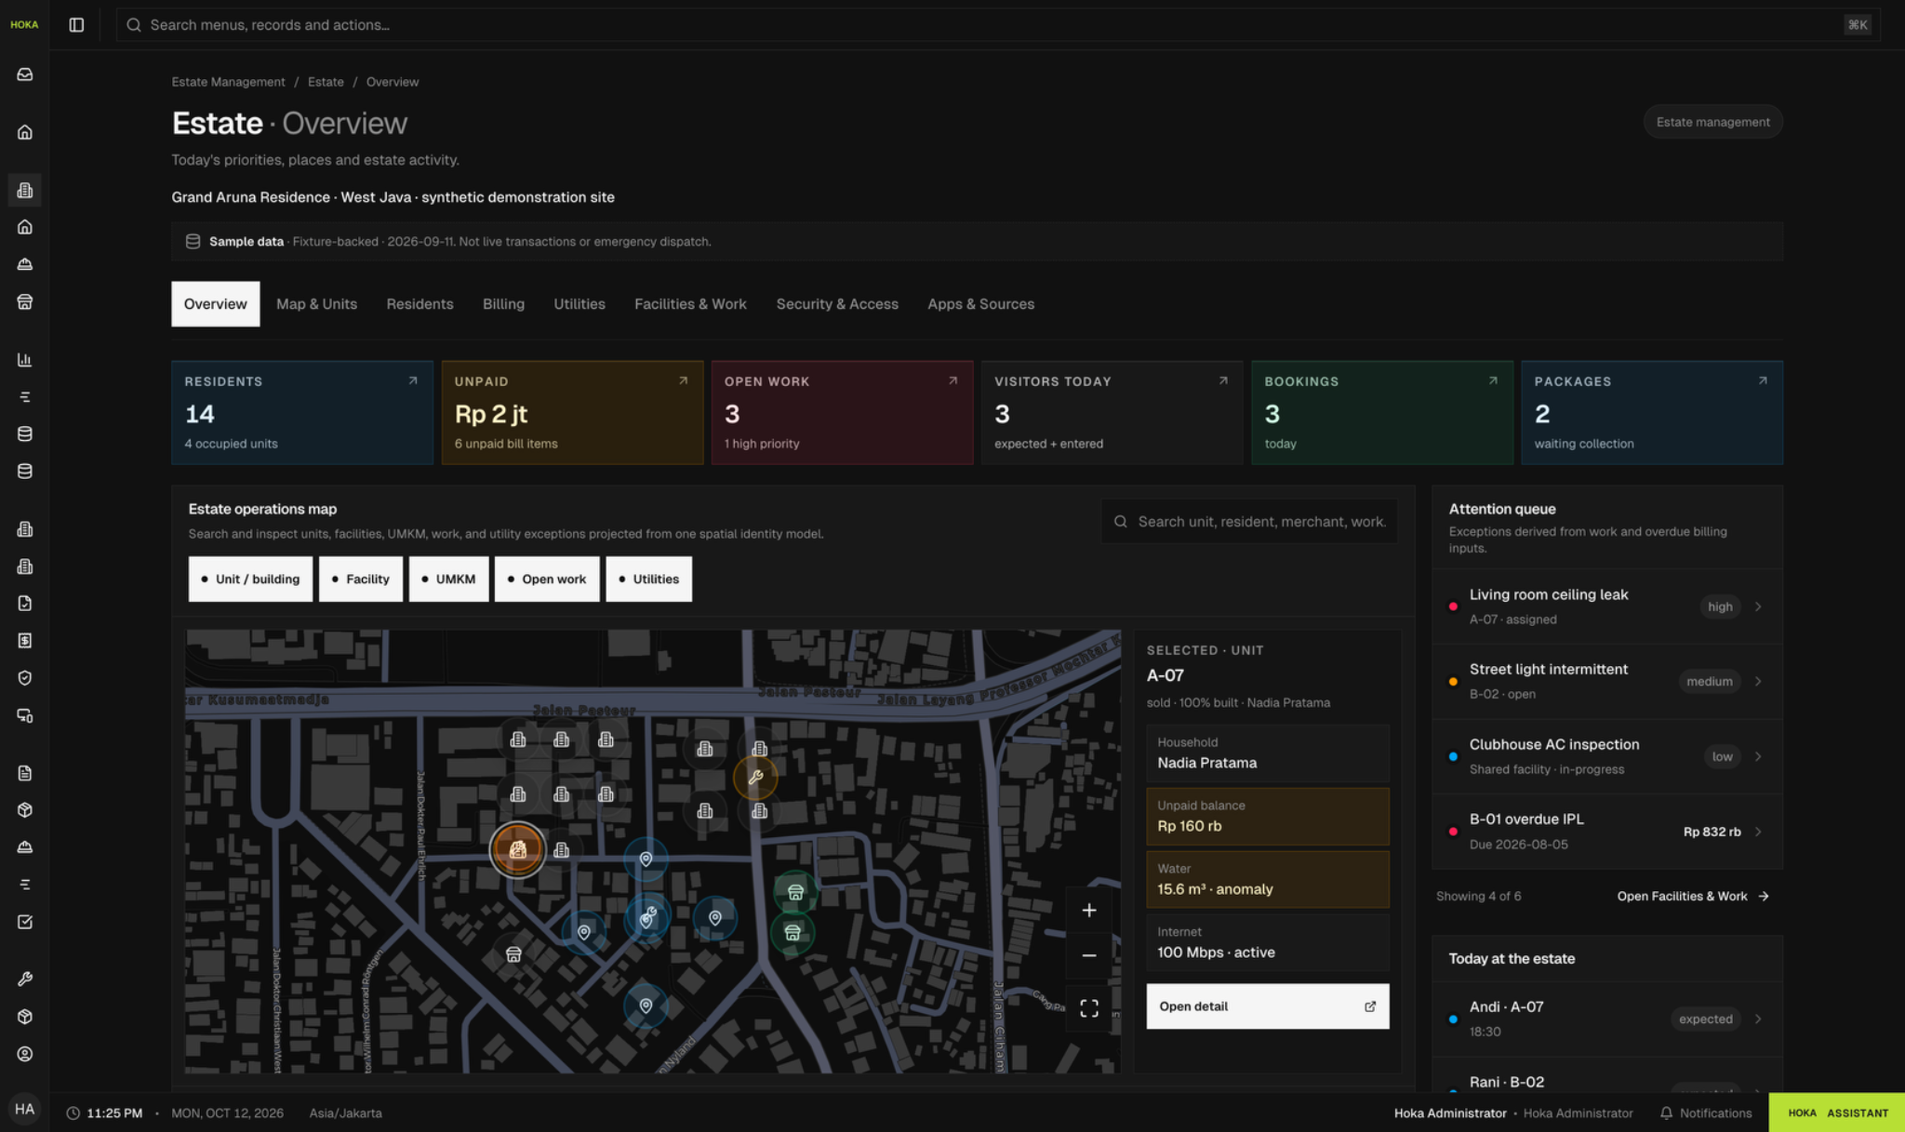Toggle the sidebar panel icon
1905x1132 pixels.
(x=76, y=25)
